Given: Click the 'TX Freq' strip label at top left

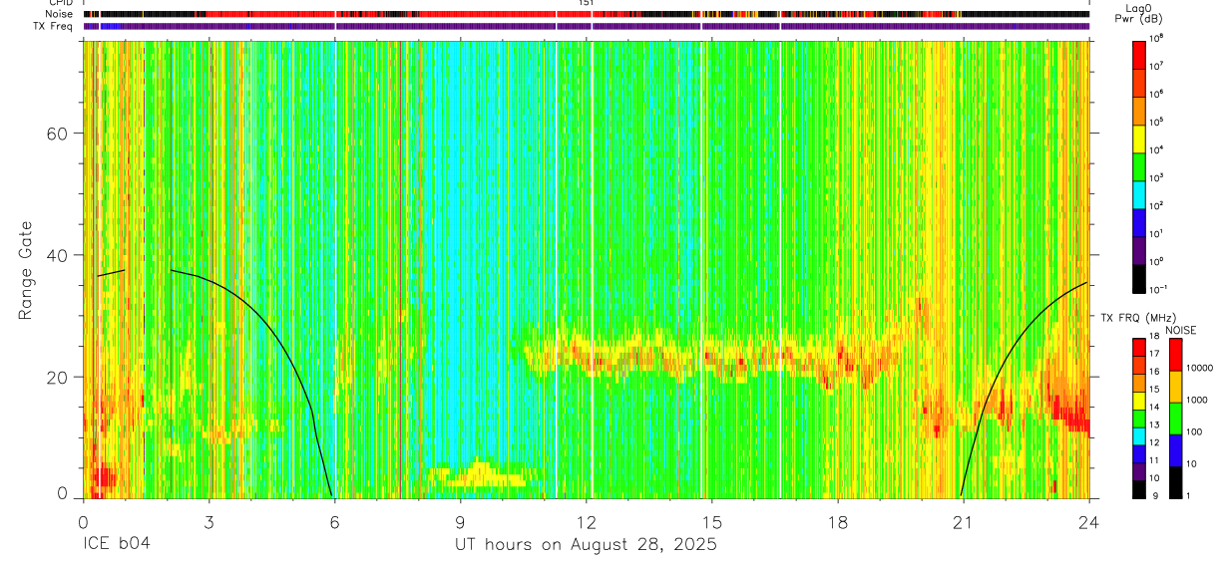Looking at the screenshot, I should [52, 26].
